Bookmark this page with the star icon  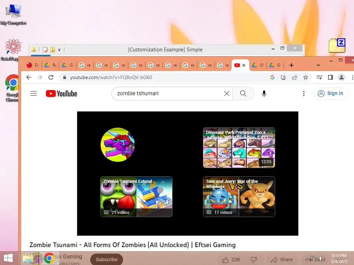pos(306,78)
